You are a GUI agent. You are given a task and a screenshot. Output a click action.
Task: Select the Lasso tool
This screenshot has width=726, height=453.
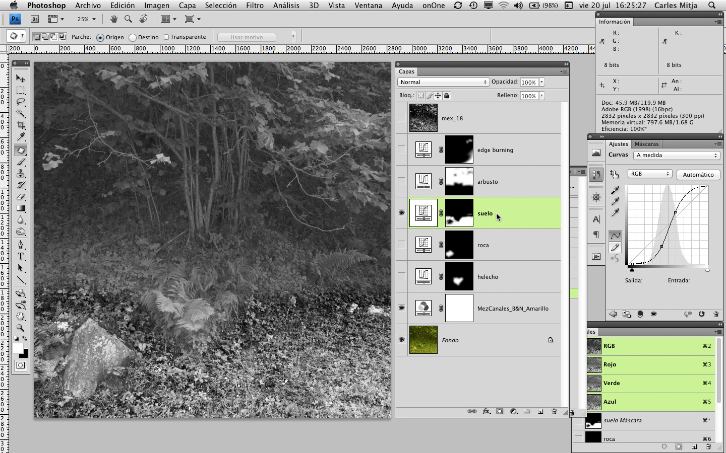pos(21,102)
